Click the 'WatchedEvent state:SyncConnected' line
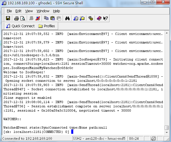This screenshot has width=171, height=142. pyautogui.click(x=55, y=128)
